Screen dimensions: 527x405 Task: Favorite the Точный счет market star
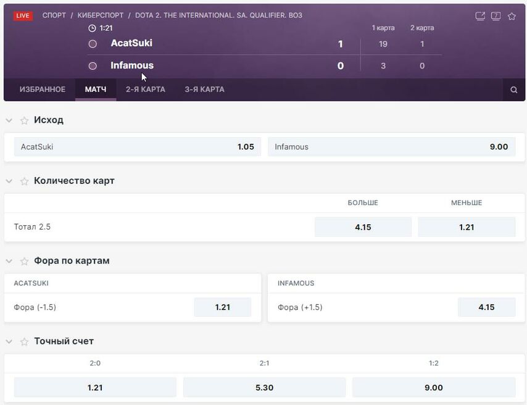[24, 342]
